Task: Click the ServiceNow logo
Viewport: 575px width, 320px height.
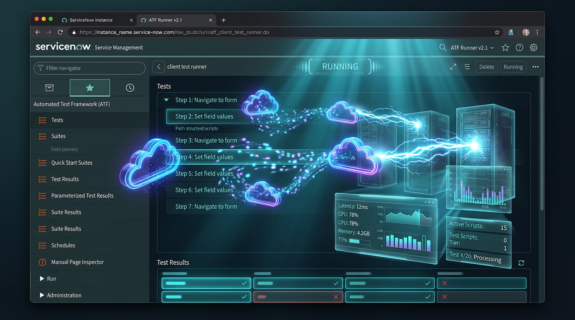Action: coord(63,47)
